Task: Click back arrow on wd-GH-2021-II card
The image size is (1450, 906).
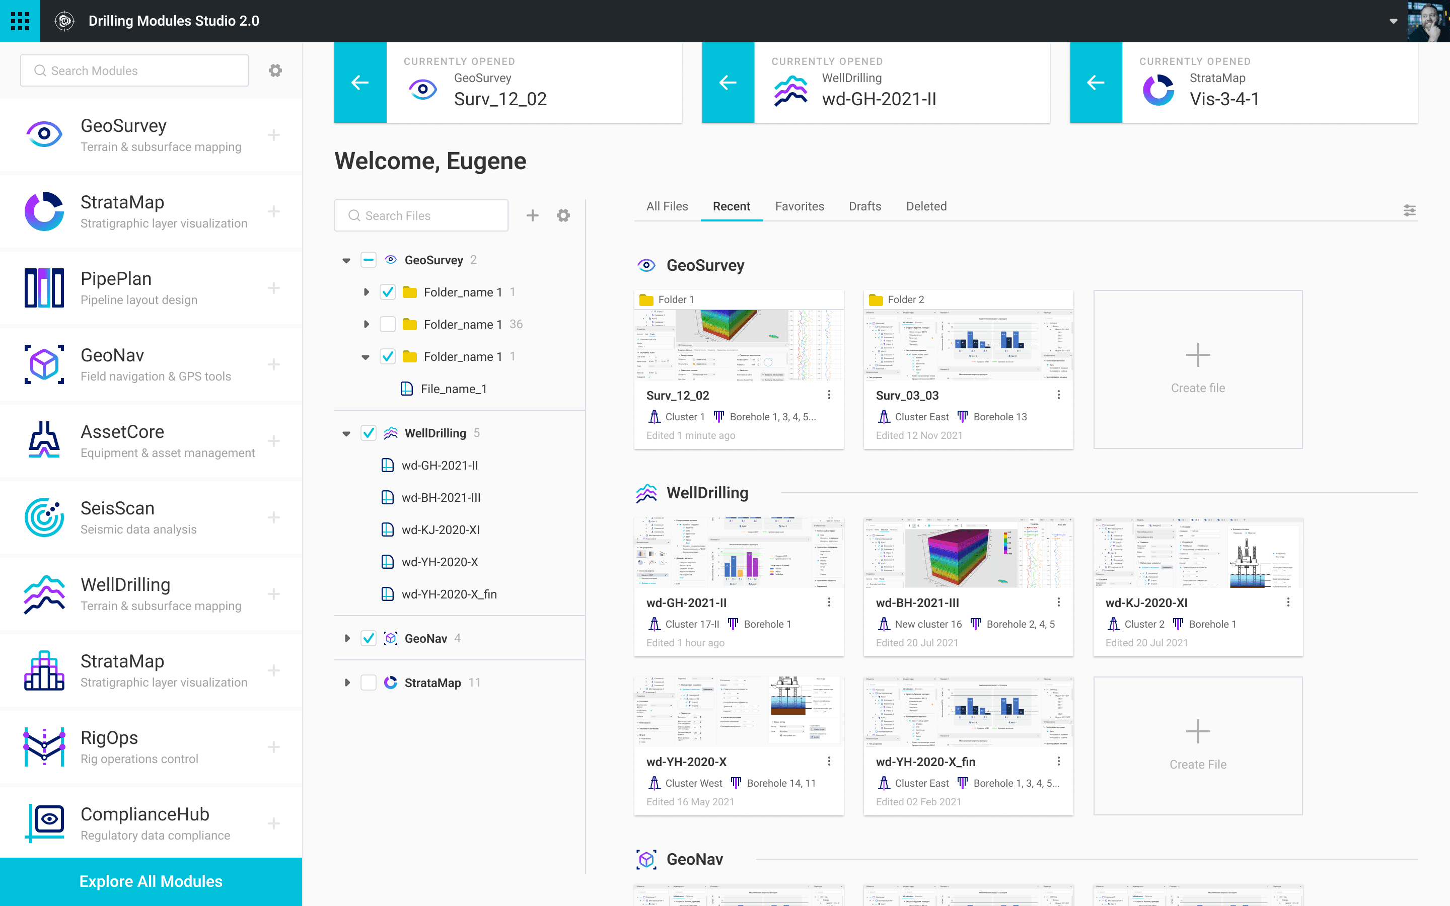Action: point(728,83)
